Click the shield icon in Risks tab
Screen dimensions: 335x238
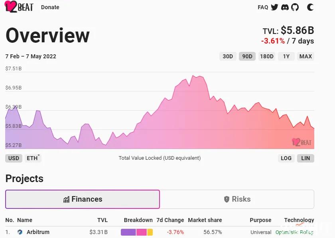(227, 199)
